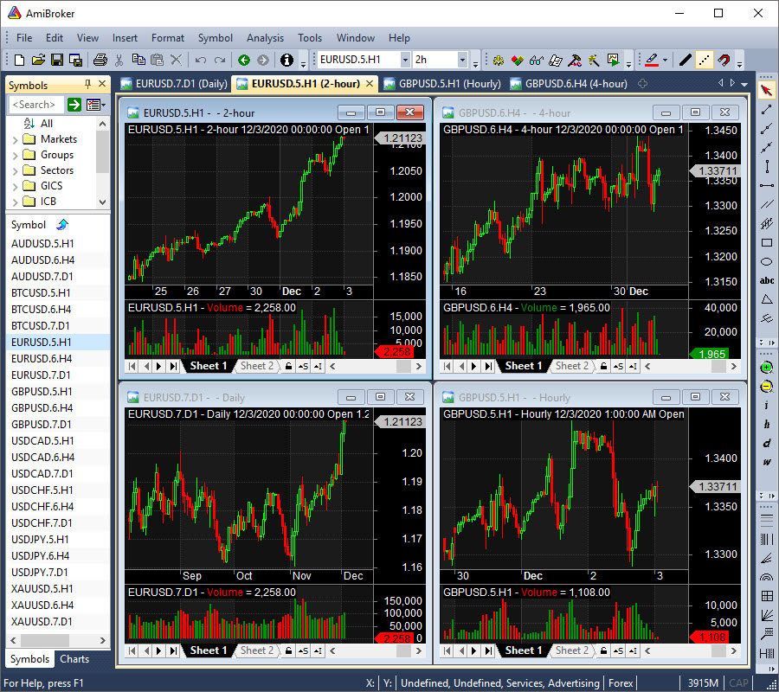This screenshot has height=692, width=779.
Task: Select the Triangle drawing tool
Action: [x=767, y=299]
